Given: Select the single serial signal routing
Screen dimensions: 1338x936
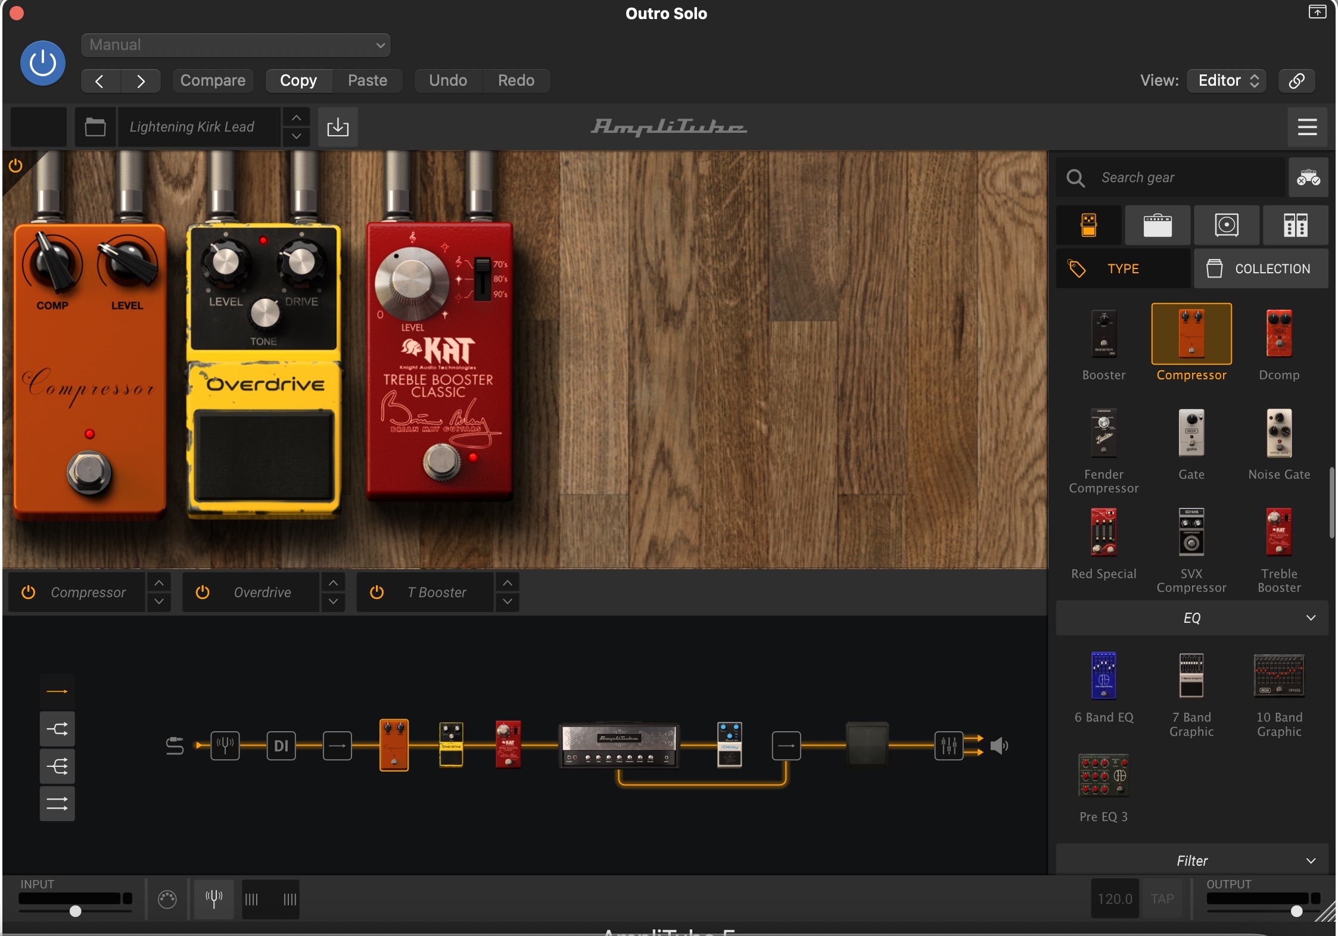Looking at the screenshot, I should pos(57,691).
